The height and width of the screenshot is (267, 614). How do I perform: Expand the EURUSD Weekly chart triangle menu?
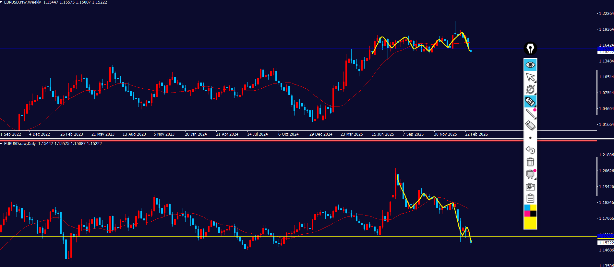2,2
